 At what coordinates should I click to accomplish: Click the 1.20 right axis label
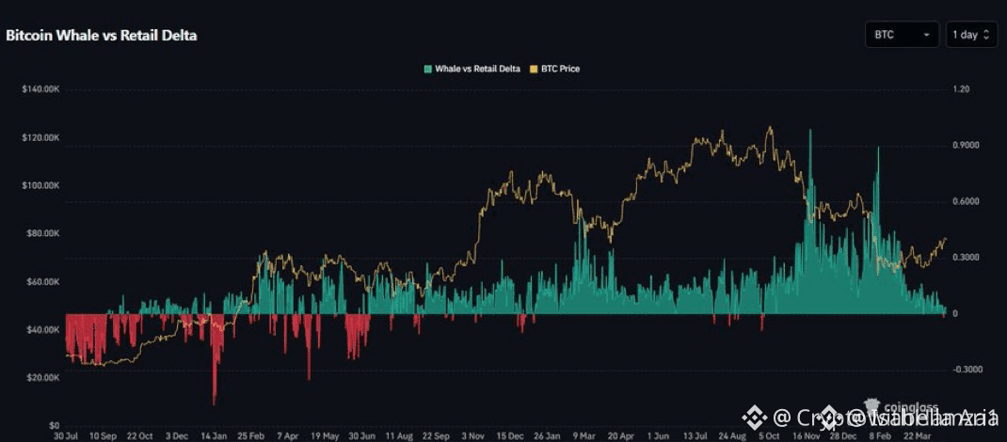[x=960, y=89]
